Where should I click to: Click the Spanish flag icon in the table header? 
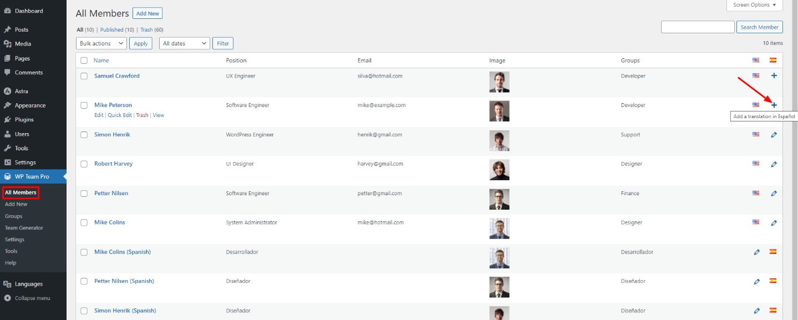pos(773,60)
